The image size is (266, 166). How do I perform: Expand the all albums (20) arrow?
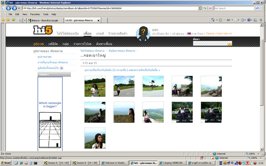coord(62,68)
